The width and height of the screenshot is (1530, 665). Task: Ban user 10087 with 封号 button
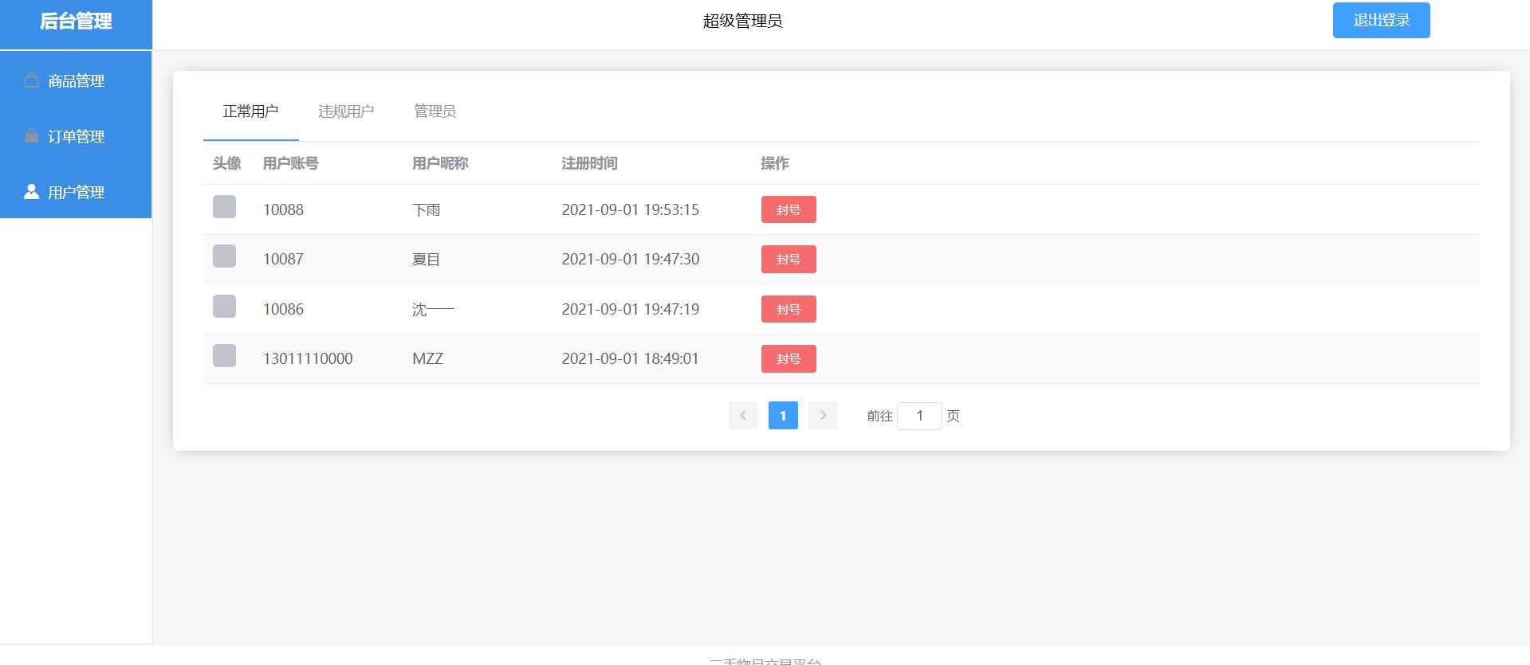click(789, 259)
